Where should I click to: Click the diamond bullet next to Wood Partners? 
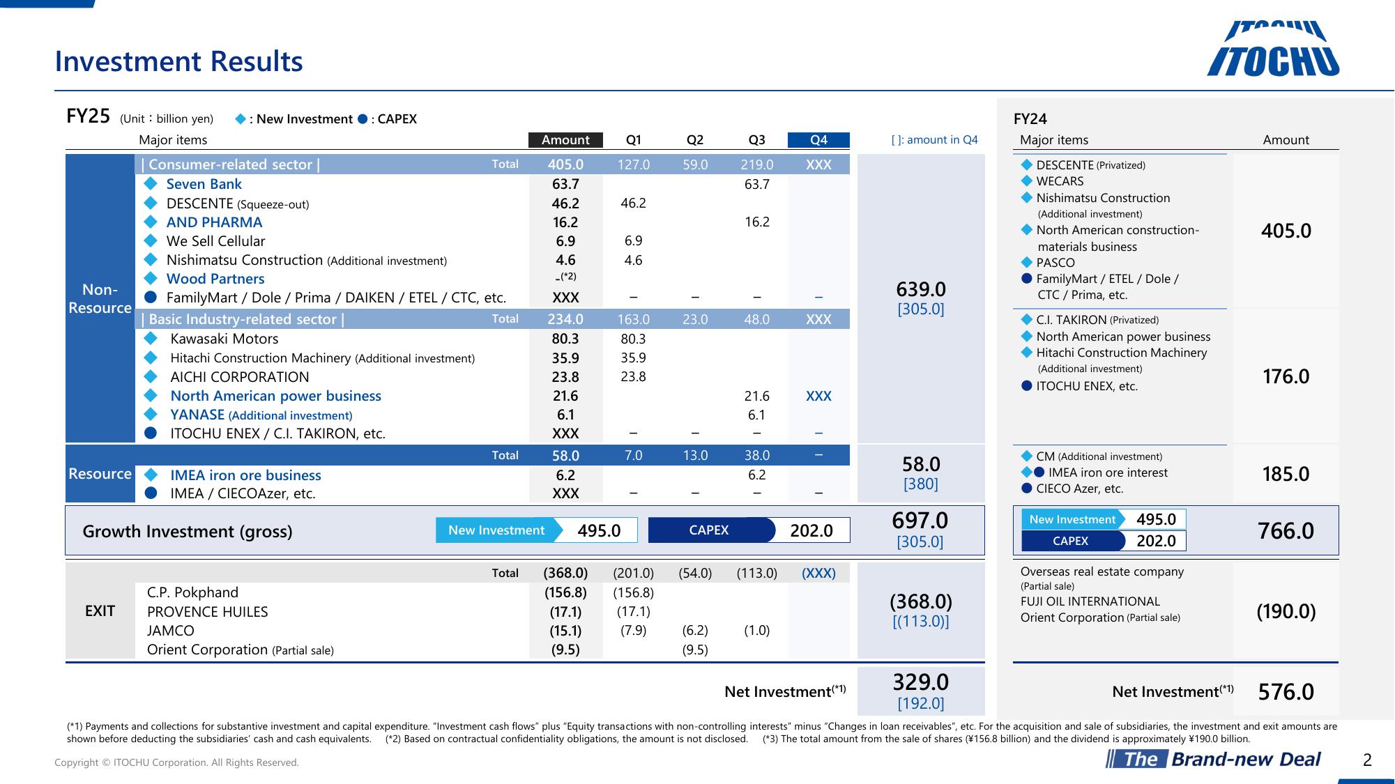(x=151, y=279)
